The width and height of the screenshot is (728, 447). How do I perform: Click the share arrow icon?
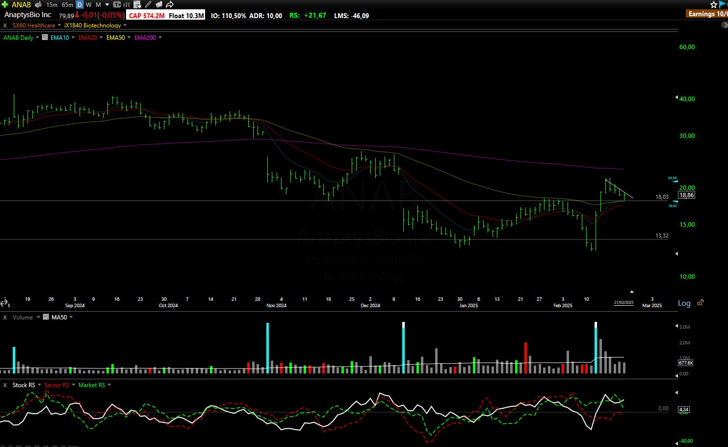(x=170, y=4)
